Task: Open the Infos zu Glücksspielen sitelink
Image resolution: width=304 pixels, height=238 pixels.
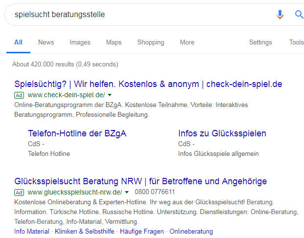Action: pos(222,133)
